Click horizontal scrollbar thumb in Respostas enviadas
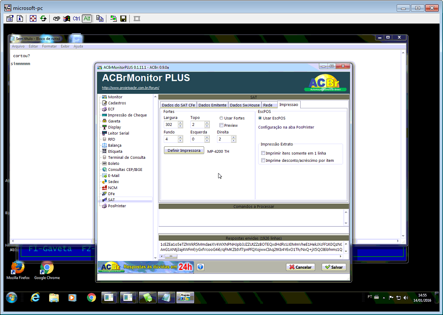Viewport: 443px width, 315px height. click(171, 256)
